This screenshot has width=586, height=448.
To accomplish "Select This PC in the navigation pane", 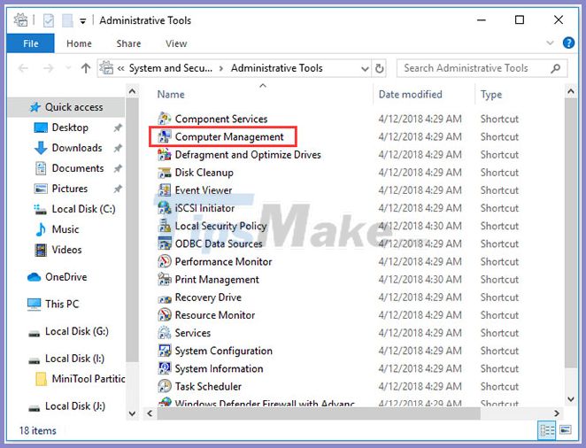I will [x=62, y=305].
